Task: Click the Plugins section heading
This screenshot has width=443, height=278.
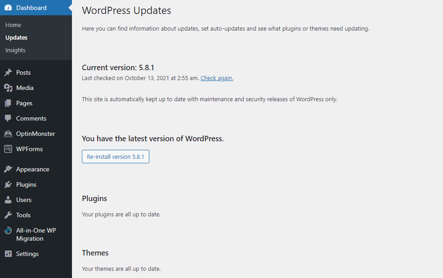Action: (94, 199)
